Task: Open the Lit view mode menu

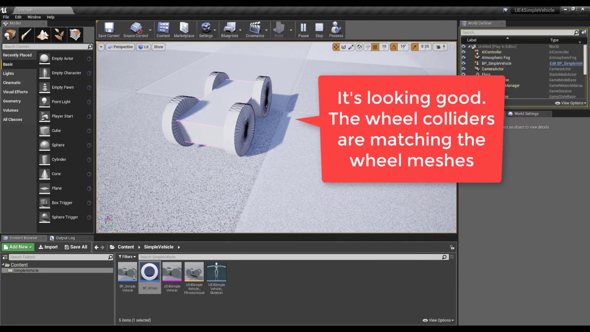Action: coord(144,47)
